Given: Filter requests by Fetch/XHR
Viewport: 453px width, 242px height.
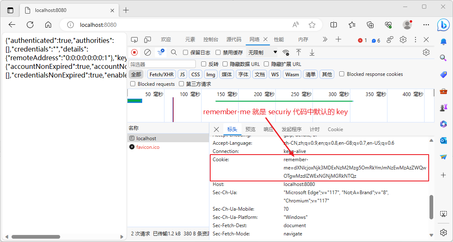Looking at the screenshot, I should coord(162,75).
